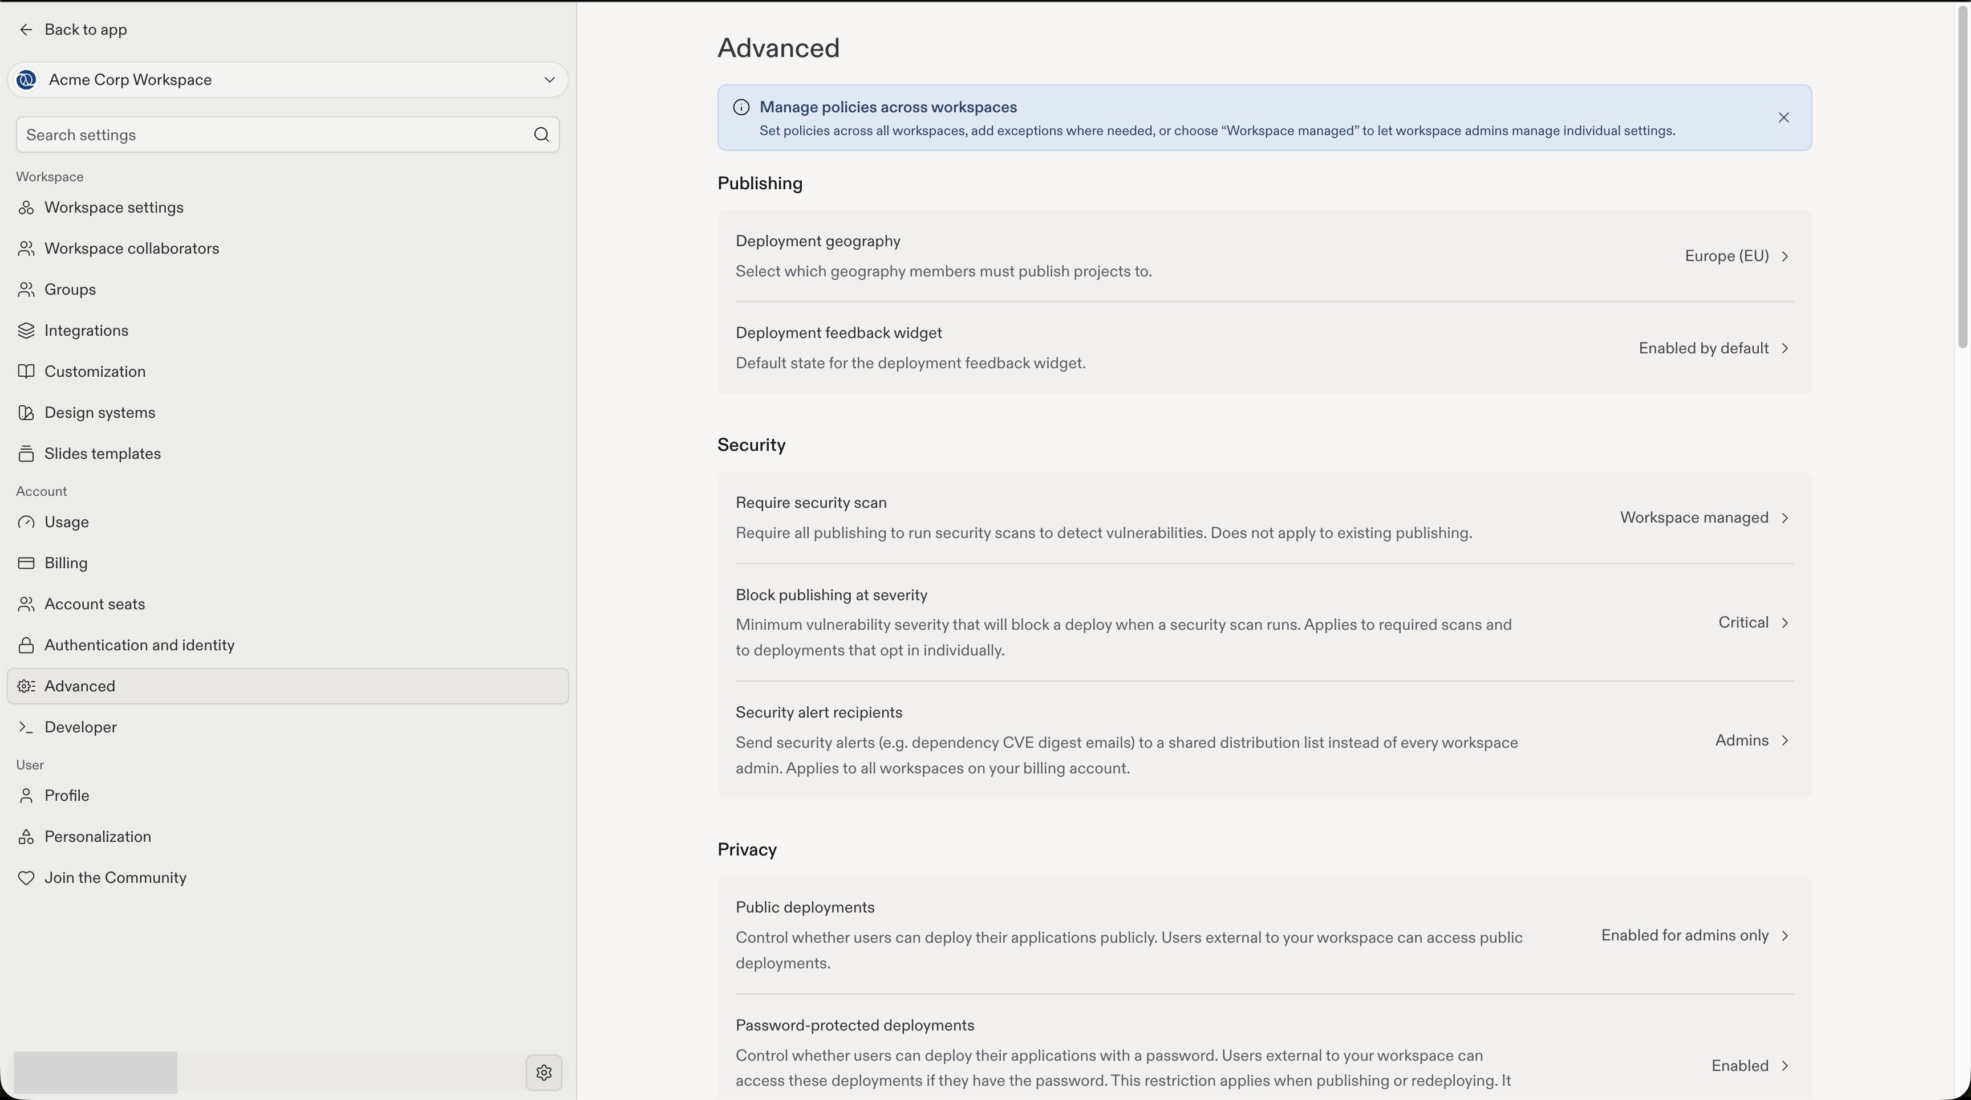This screenshot has width=1971, height=1100.
Task: Click the info icon in policies banner
Action: (741, 108)
